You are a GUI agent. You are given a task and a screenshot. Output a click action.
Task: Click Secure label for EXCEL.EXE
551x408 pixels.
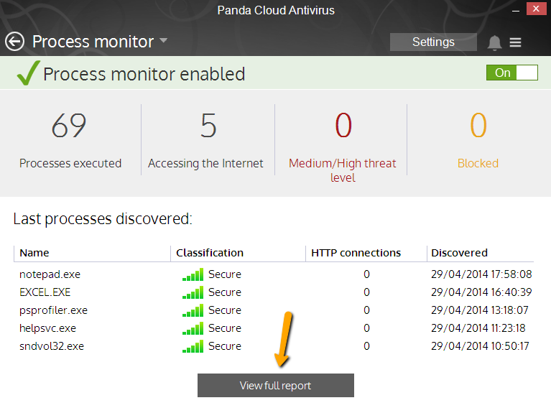click(225, 292)
